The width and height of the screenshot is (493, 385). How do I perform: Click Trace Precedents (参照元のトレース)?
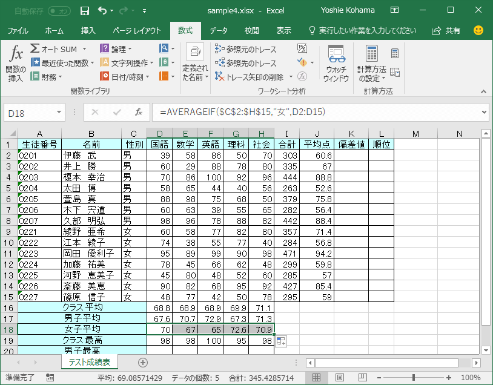click(245, 49)
